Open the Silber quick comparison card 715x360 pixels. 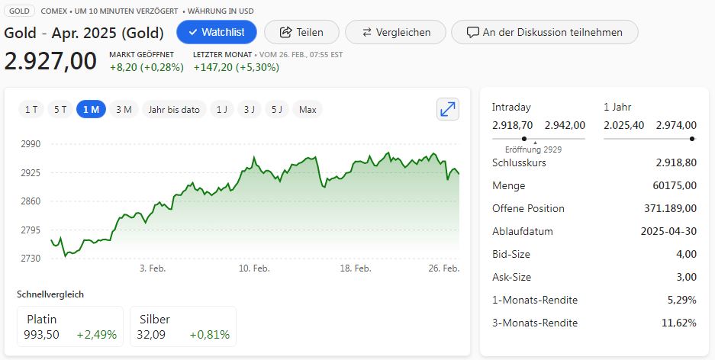183,326
